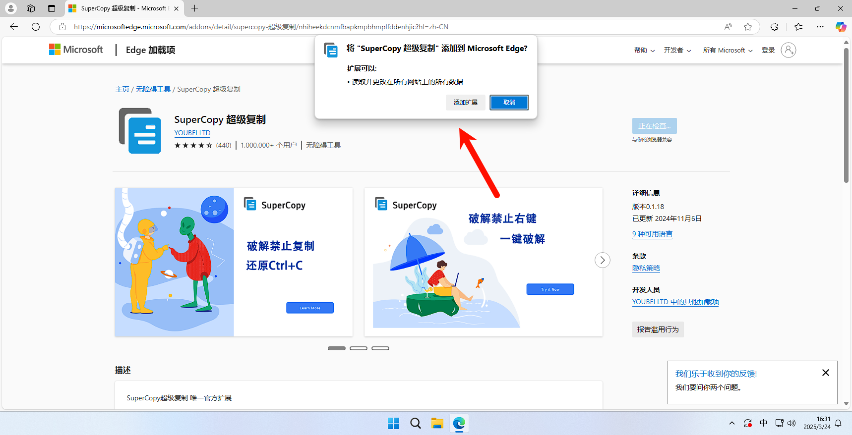Click the large SuperCopy extension logo
852x435 pixels.
click(140, 131)
